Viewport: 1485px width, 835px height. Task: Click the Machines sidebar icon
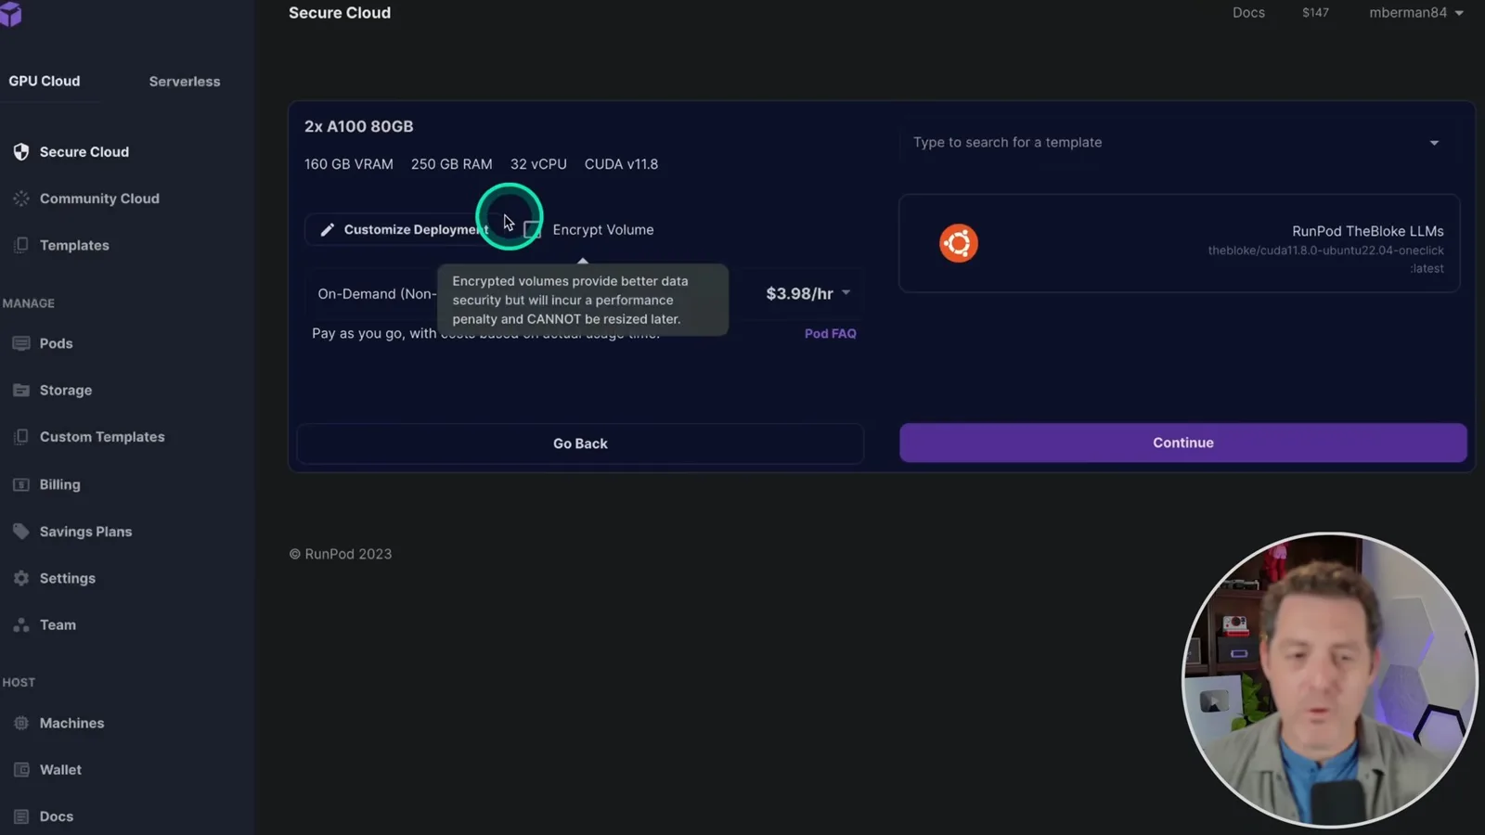20,723
